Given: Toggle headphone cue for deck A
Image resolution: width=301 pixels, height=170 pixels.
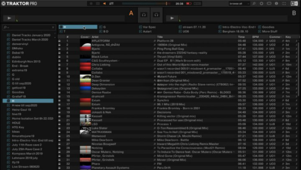Looking at the screenshot, I should click(144, 15).
